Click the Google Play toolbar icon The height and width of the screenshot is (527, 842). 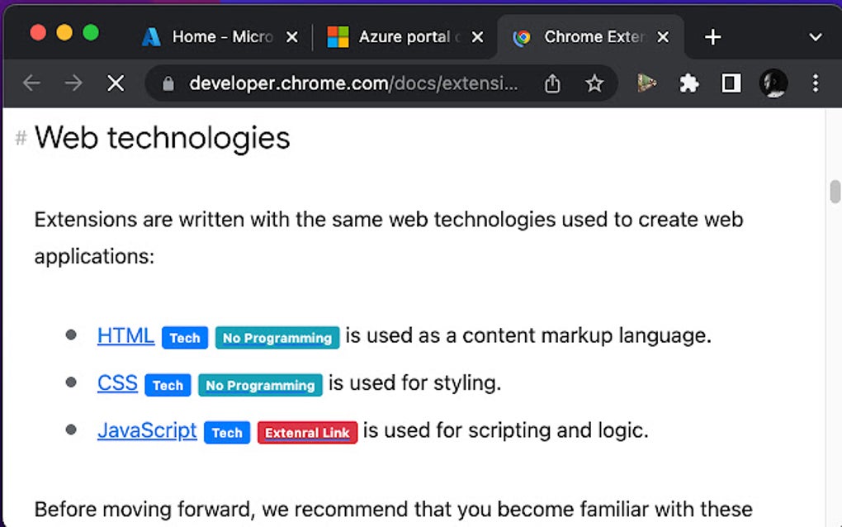click(647, 83)
